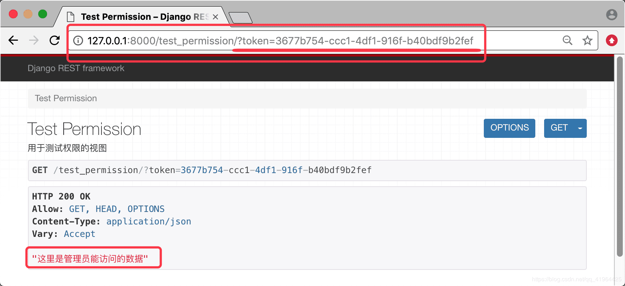
Task: Send an OPTIONS request with the OPTIONS button
Action: pos(510,128)
